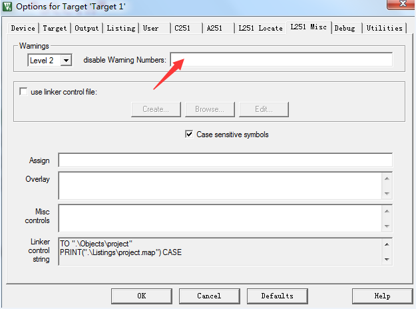Close the Options for Target dialog
The height and width of the screenshot is (309, 416).
click(401, 4)
